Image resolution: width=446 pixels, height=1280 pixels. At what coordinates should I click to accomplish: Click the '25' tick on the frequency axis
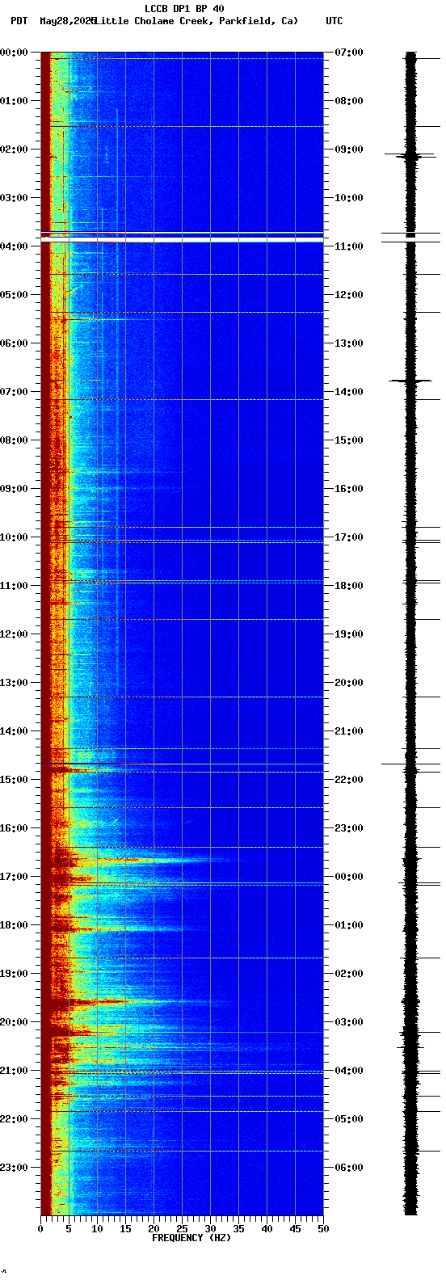[x=182, y=1229]
